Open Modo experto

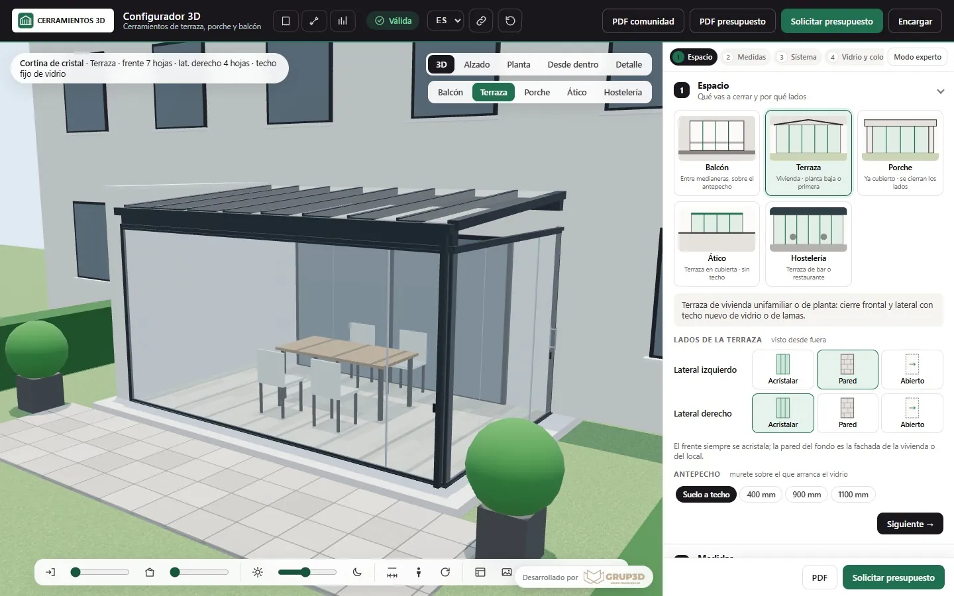click(x=918, y=57)
